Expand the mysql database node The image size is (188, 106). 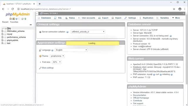click(2, 34)
